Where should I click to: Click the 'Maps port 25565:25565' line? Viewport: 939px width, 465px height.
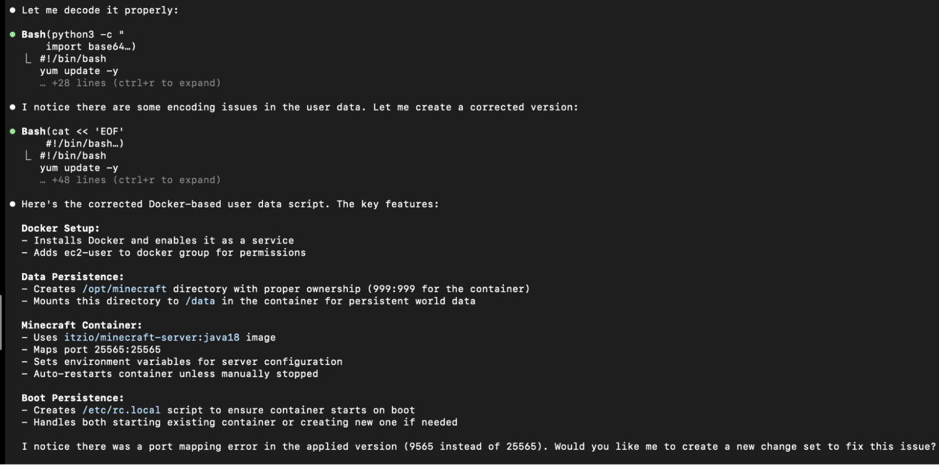point(91,350)
